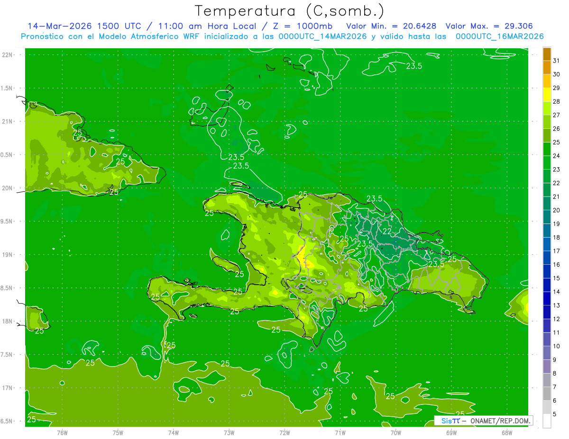The image size is (569, 439).
Task: Click the teal legend swatch between 19 and 20
Action: click(x=547, y=217)
